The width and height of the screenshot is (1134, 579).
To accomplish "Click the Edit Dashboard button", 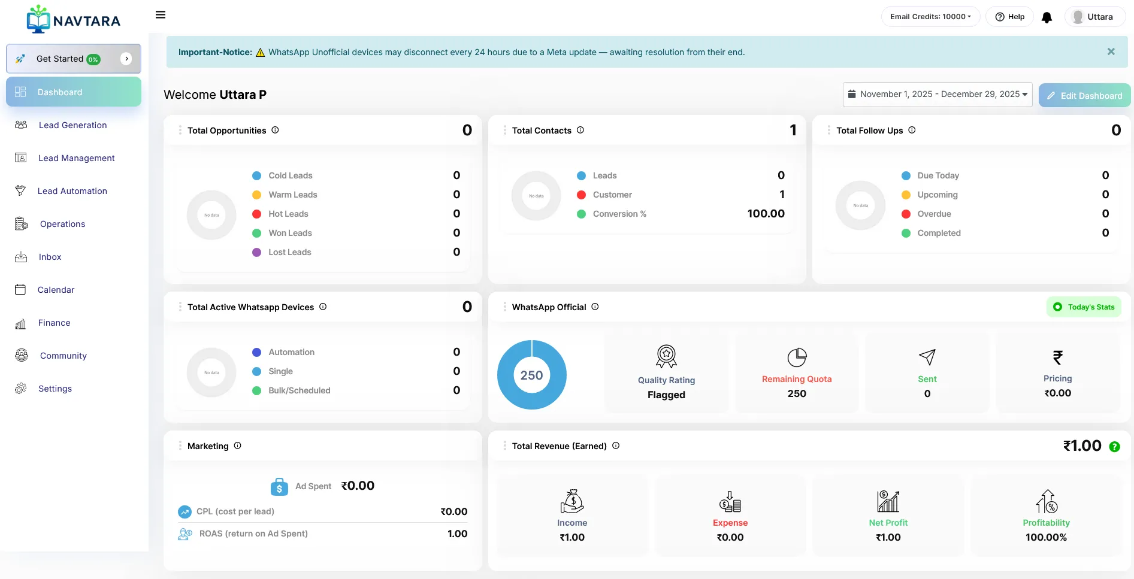I will 1084,96.
